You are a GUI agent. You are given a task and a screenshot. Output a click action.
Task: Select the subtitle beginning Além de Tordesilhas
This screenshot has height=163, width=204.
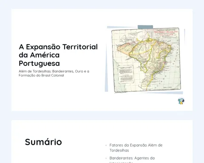(54, 73)
